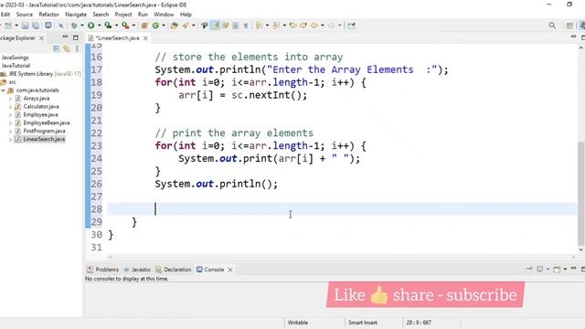This screenshot has height=329, width=585.
Task: Open the Project menu
Action: coord(123,15)
